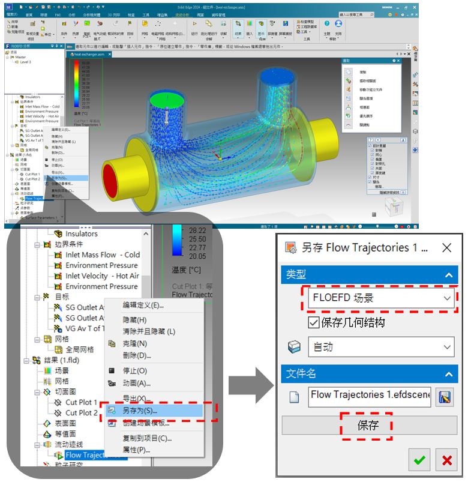This screenshot has height=482, width=468.
Task: Toggle the 偏置 checkbox
Action: point(373,159)
